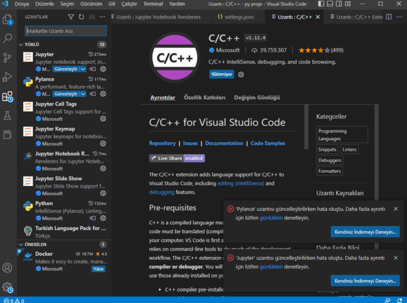
Task: Split the editor to the right
Action: pyautogui.click(x=389, y=17)
